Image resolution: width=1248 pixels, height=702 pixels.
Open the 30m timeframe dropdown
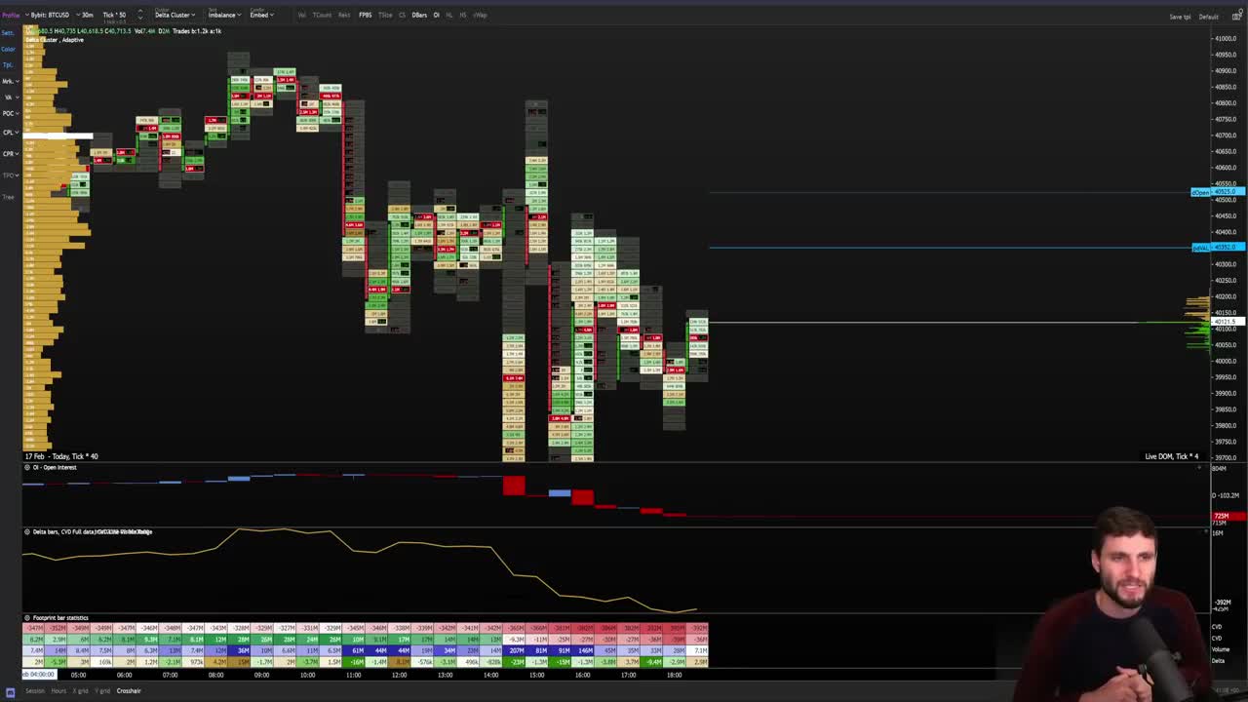87,15
